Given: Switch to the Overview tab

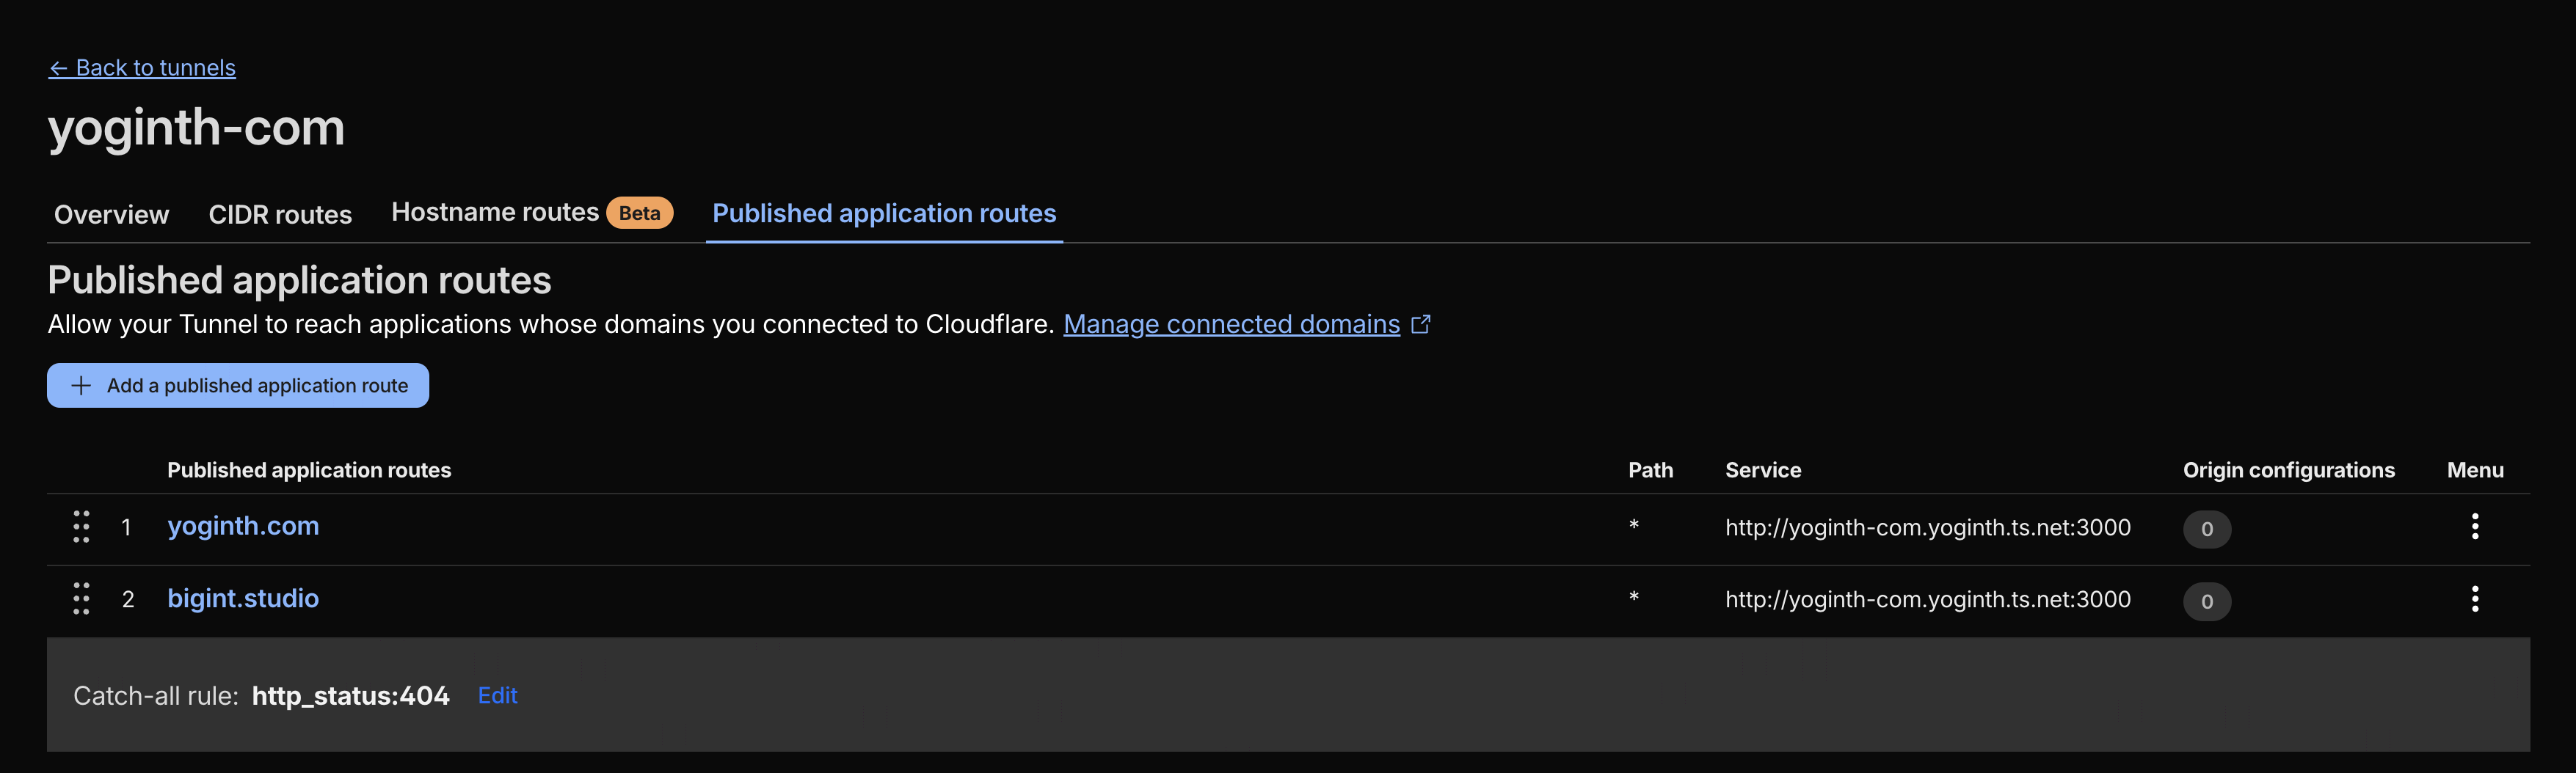Looking at the screenshot, I should tap(111, 215).
